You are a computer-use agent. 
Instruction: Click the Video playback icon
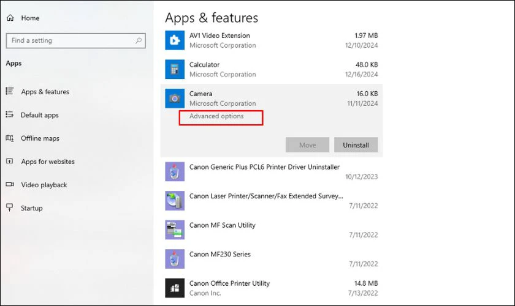coord(10,184)
